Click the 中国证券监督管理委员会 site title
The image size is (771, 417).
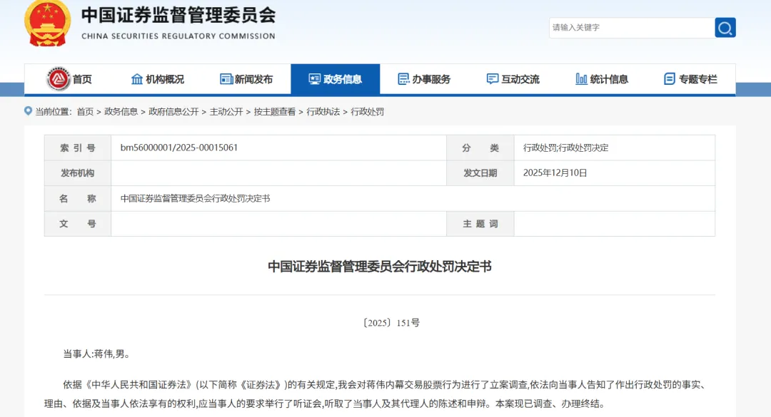(178, 15)
